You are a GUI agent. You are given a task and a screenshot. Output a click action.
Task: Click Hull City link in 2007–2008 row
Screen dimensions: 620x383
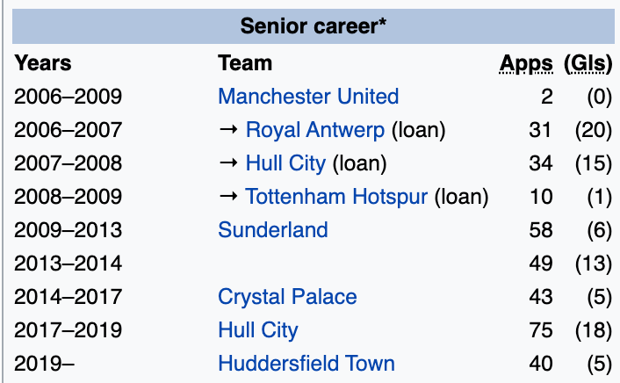click(285, 163)
